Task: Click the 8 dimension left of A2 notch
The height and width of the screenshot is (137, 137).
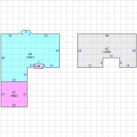Action: (x=101, y=63)
